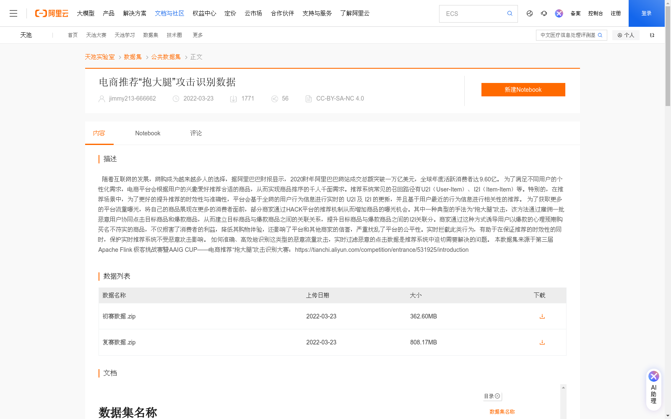
Task: Click the license document icon
Action: (x=309, y=99)
